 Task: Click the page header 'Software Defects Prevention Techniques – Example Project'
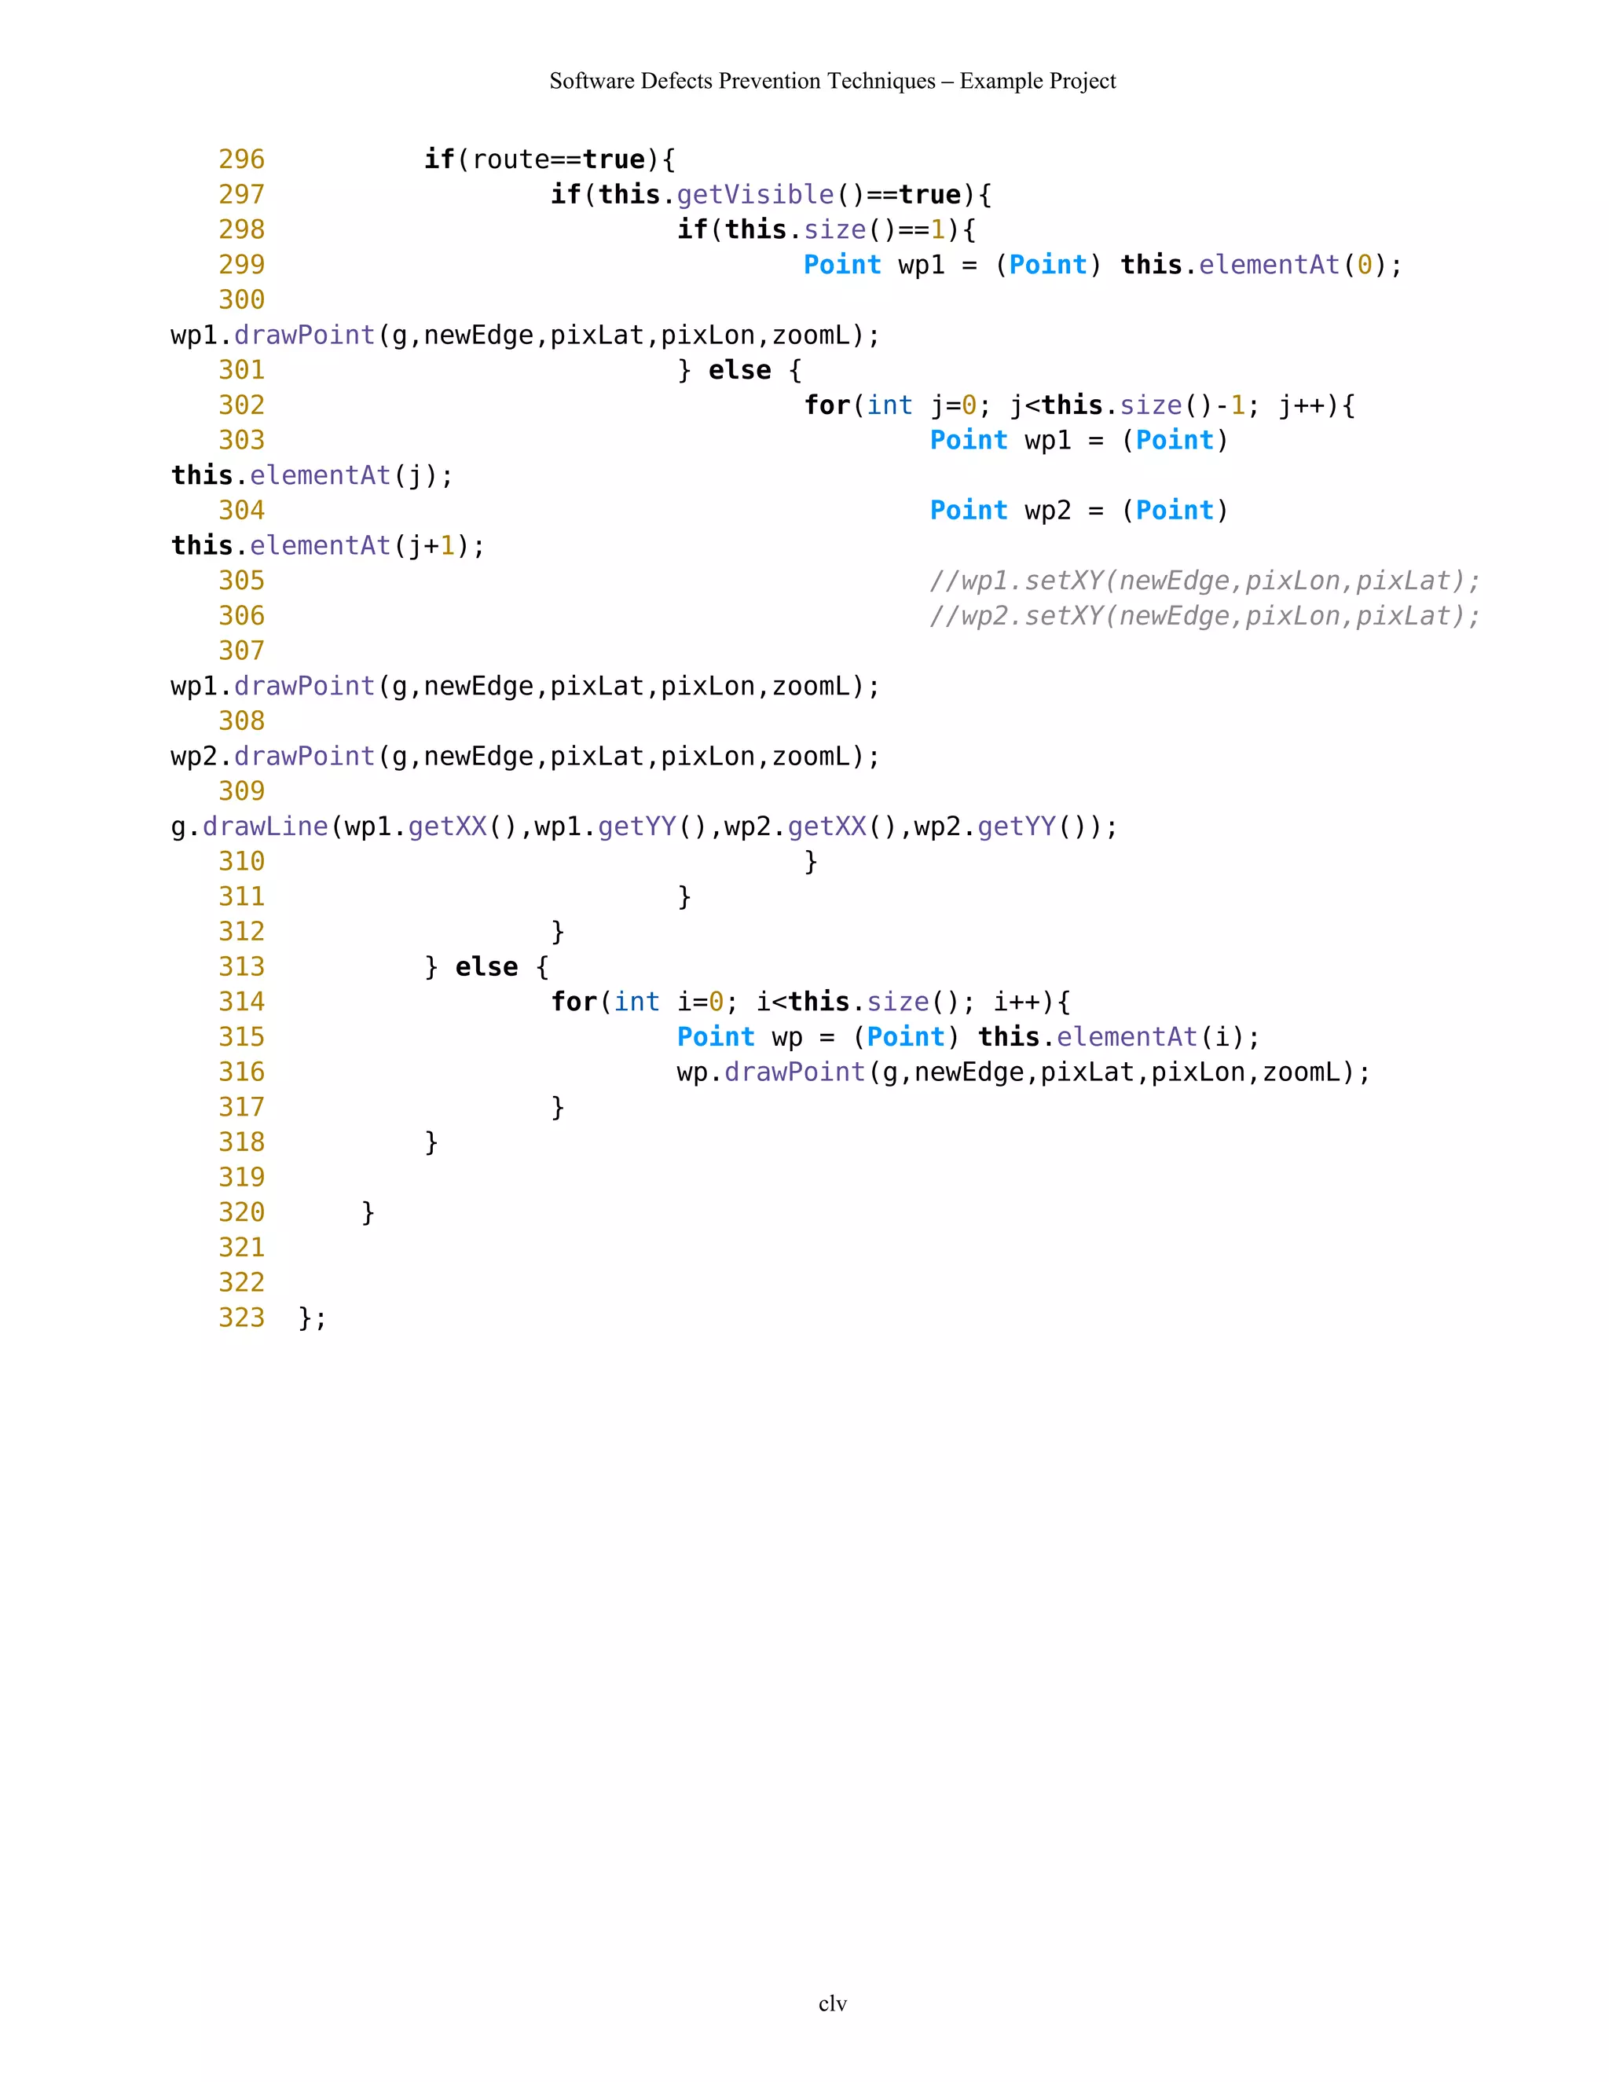(832, 81)
